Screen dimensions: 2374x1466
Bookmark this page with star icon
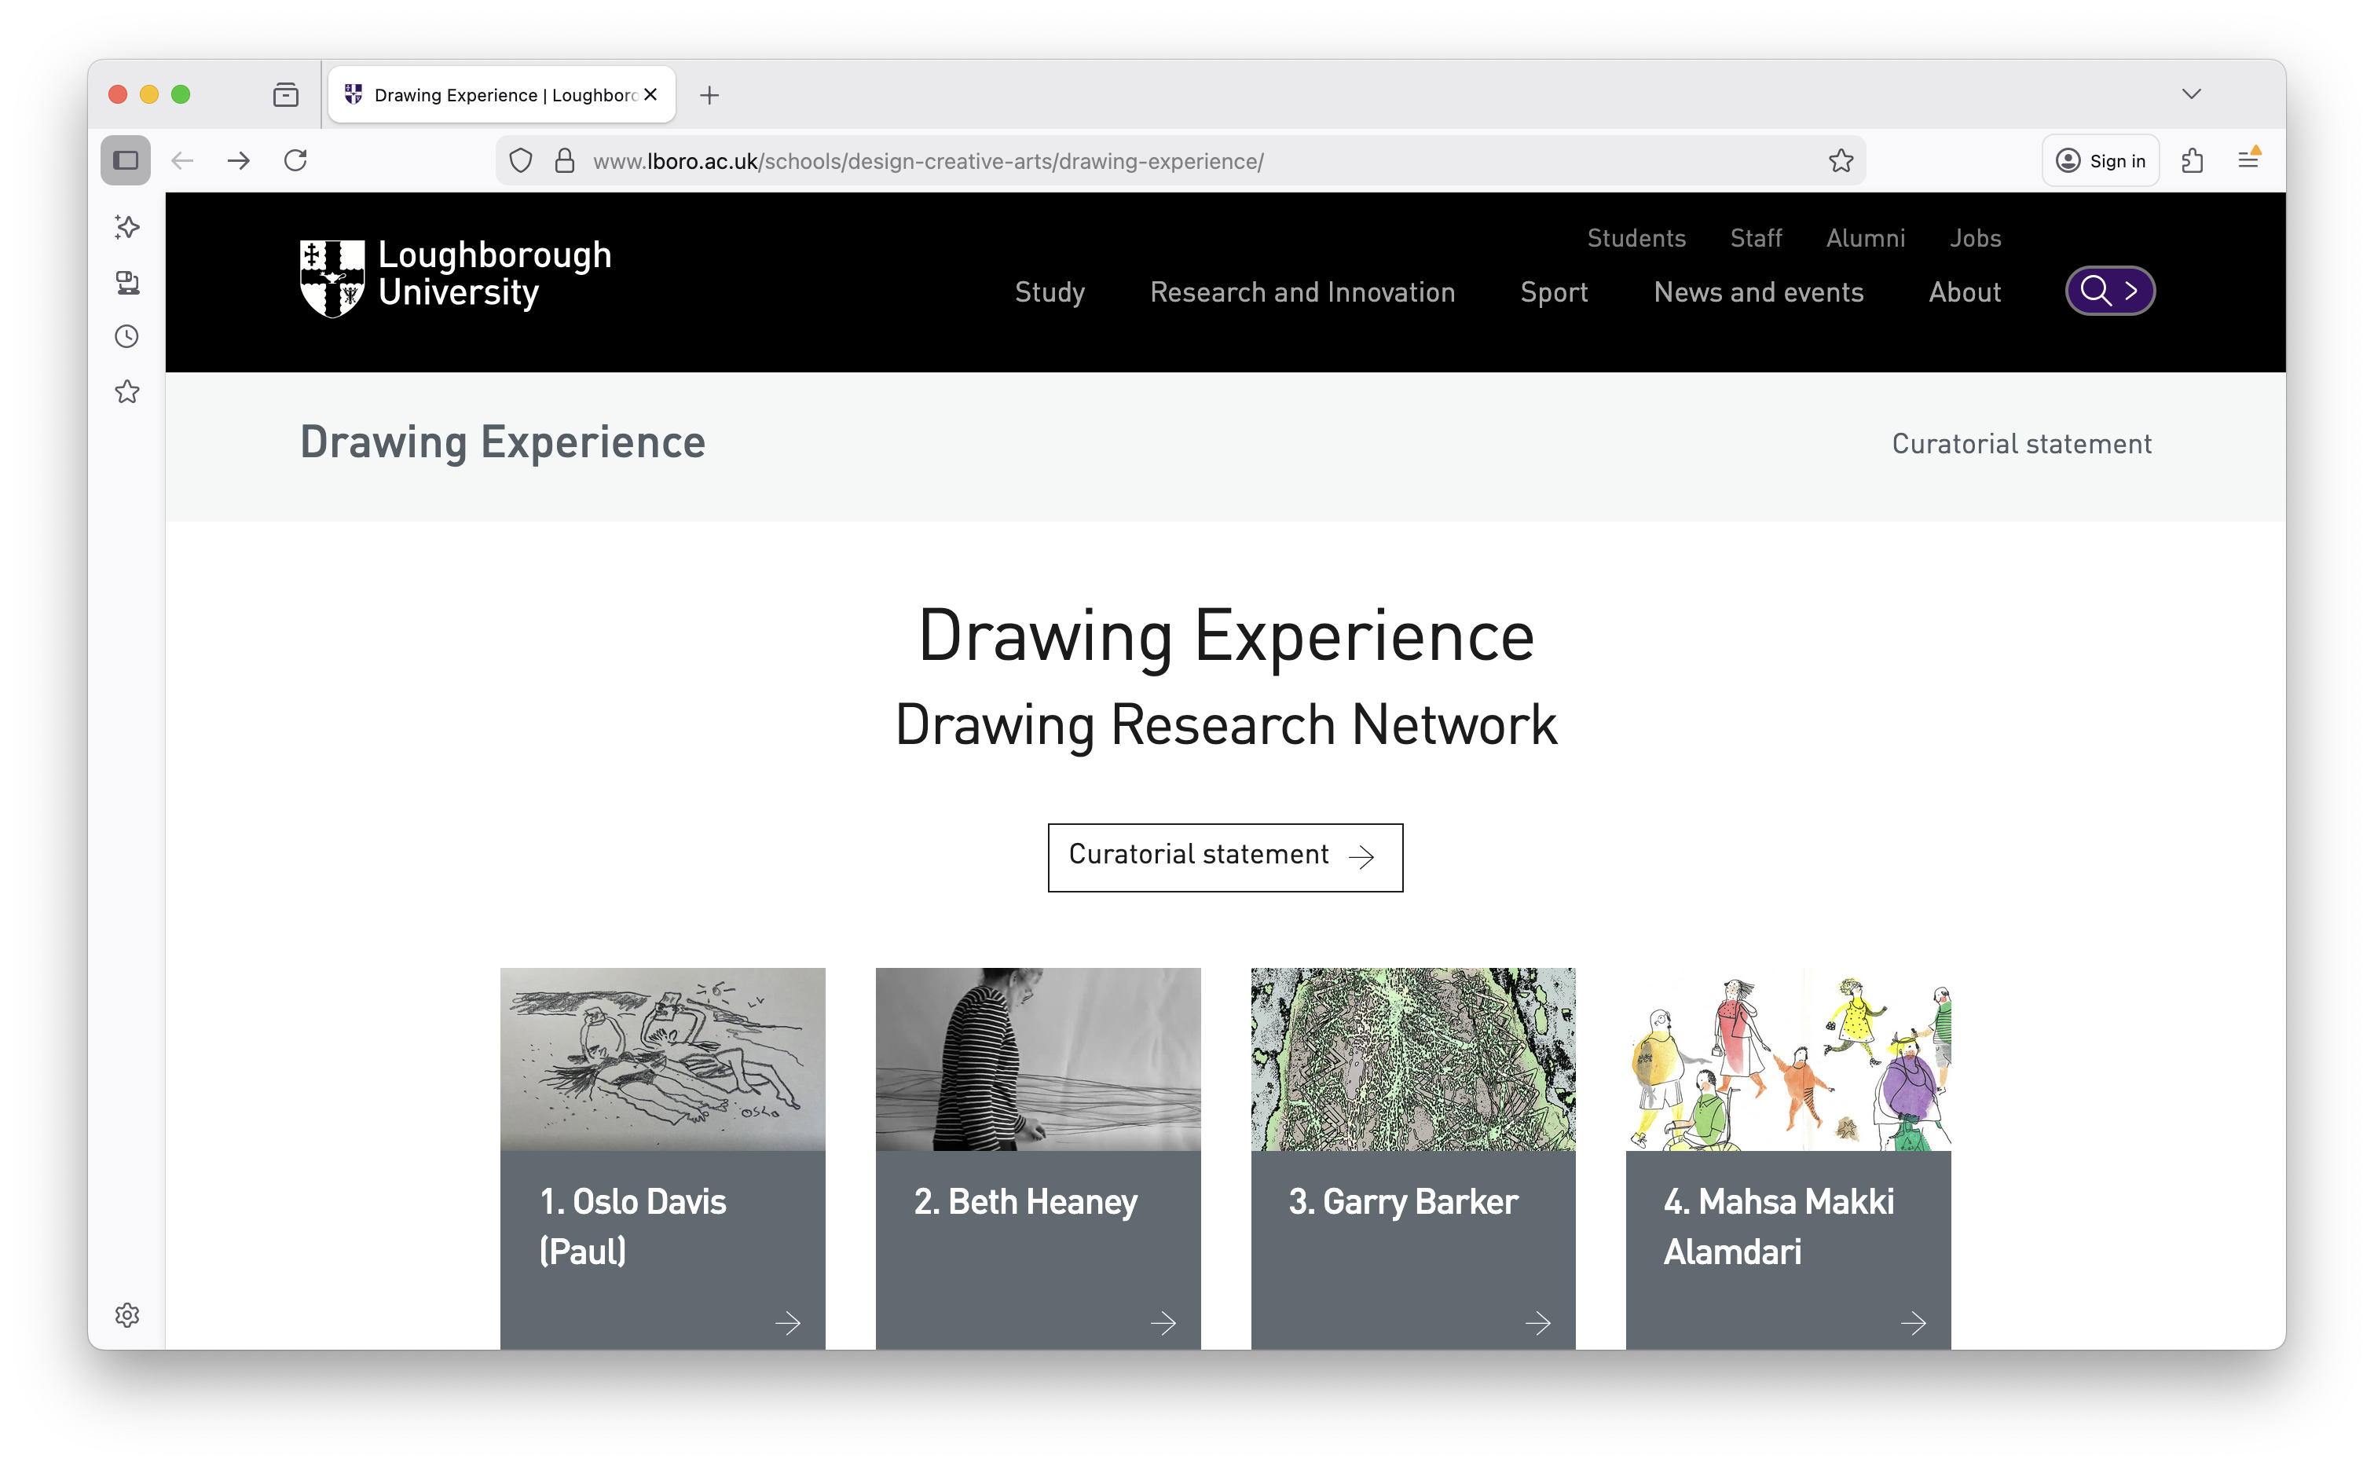point(1841,161)
